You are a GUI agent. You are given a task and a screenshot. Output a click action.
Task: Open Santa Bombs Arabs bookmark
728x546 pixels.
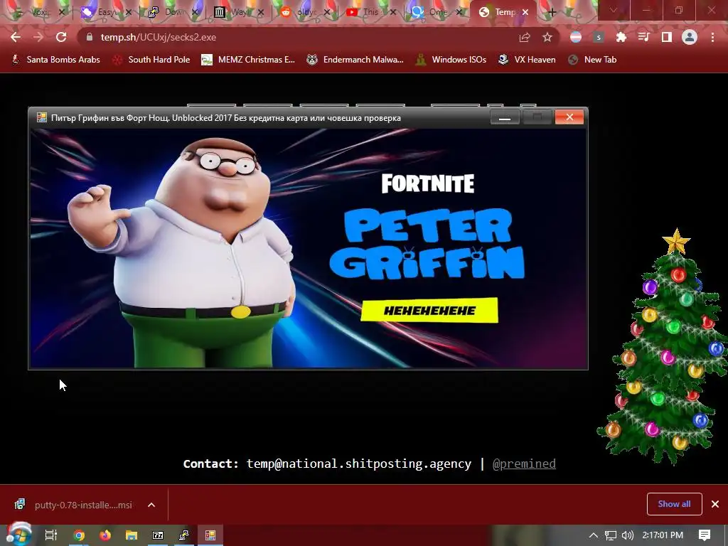[x=55, y=60]
